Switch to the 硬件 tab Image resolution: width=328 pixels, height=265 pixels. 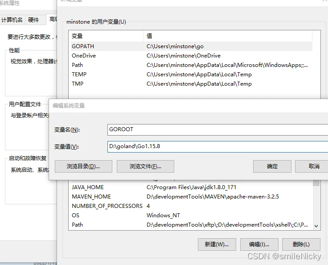point(33,20)
